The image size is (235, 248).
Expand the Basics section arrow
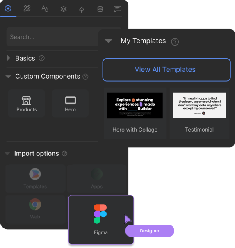click(x=9, y=58)
